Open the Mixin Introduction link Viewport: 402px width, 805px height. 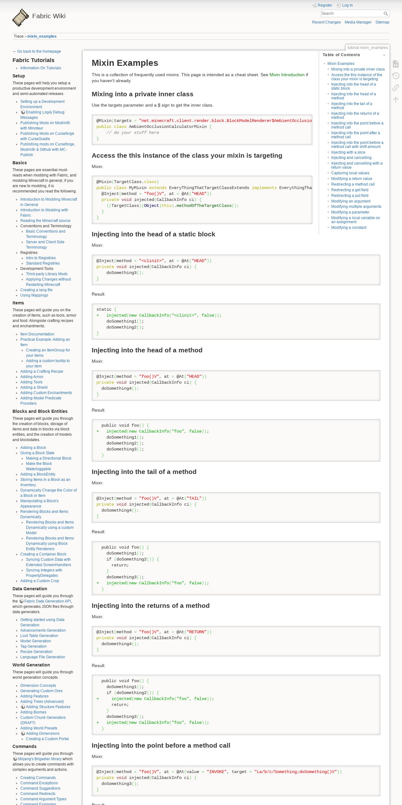tap(287, 75)
